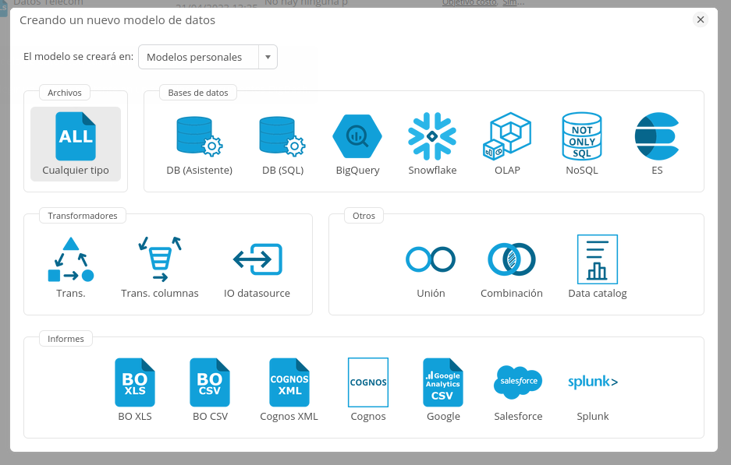
Task: Select the OLAP cube icon
Action: [x=507, y=137]
